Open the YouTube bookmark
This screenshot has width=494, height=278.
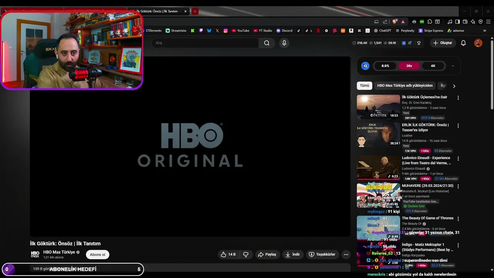coord(240,31)
